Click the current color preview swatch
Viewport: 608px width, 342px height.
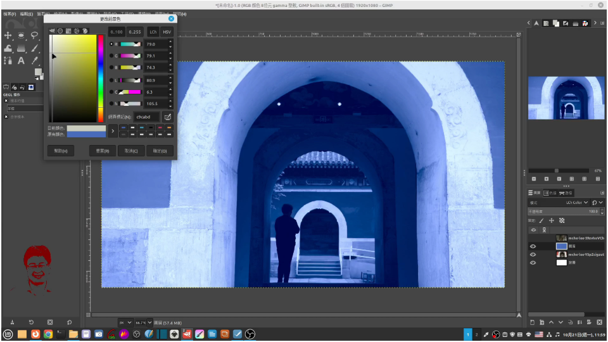tap(86, 128)
